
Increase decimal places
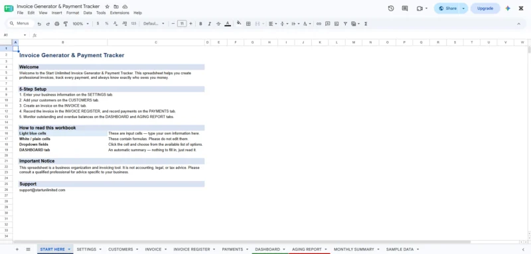tap(124, 24)
